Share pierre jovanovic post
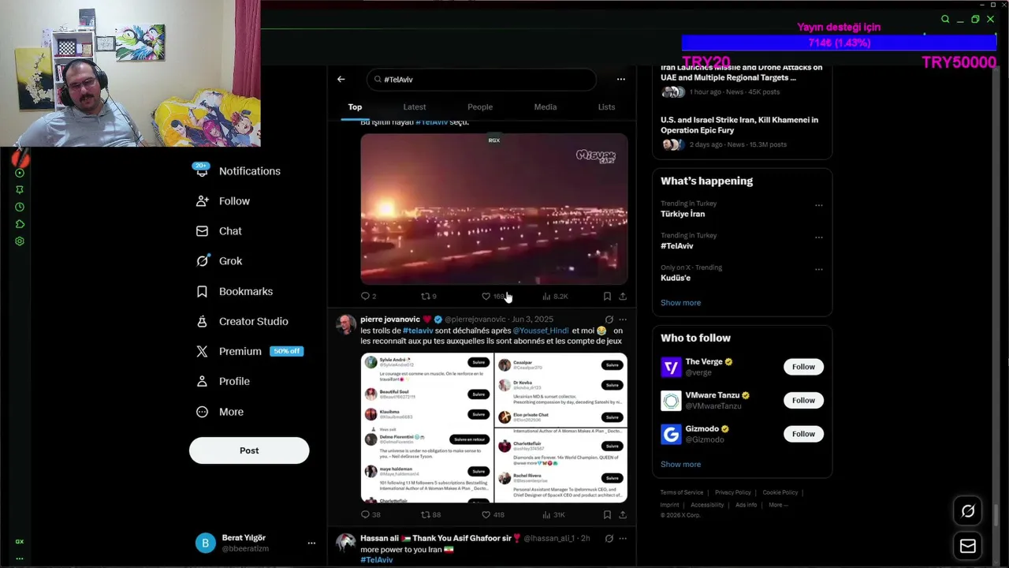 (623, 514)
